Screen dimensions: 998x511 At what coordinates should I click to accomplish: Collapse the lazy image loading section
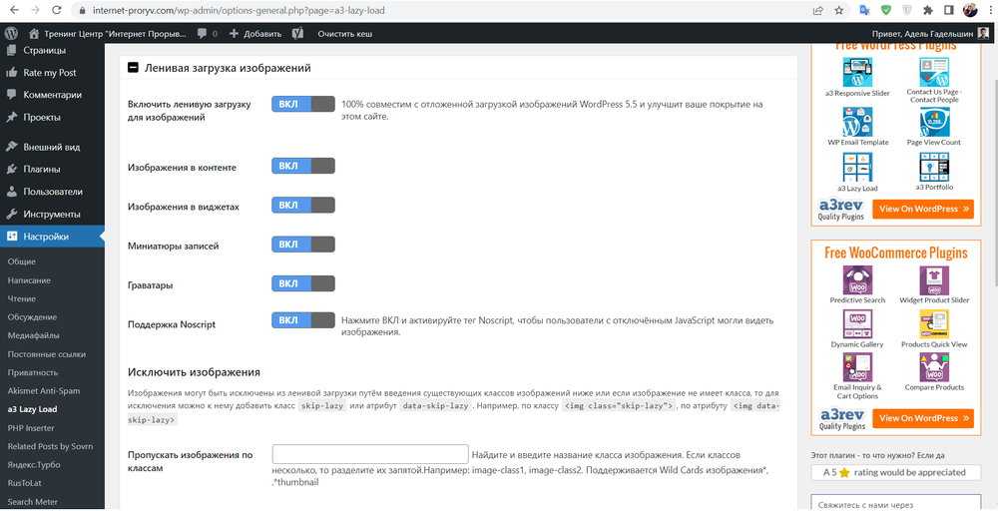(x=133, y=69)
